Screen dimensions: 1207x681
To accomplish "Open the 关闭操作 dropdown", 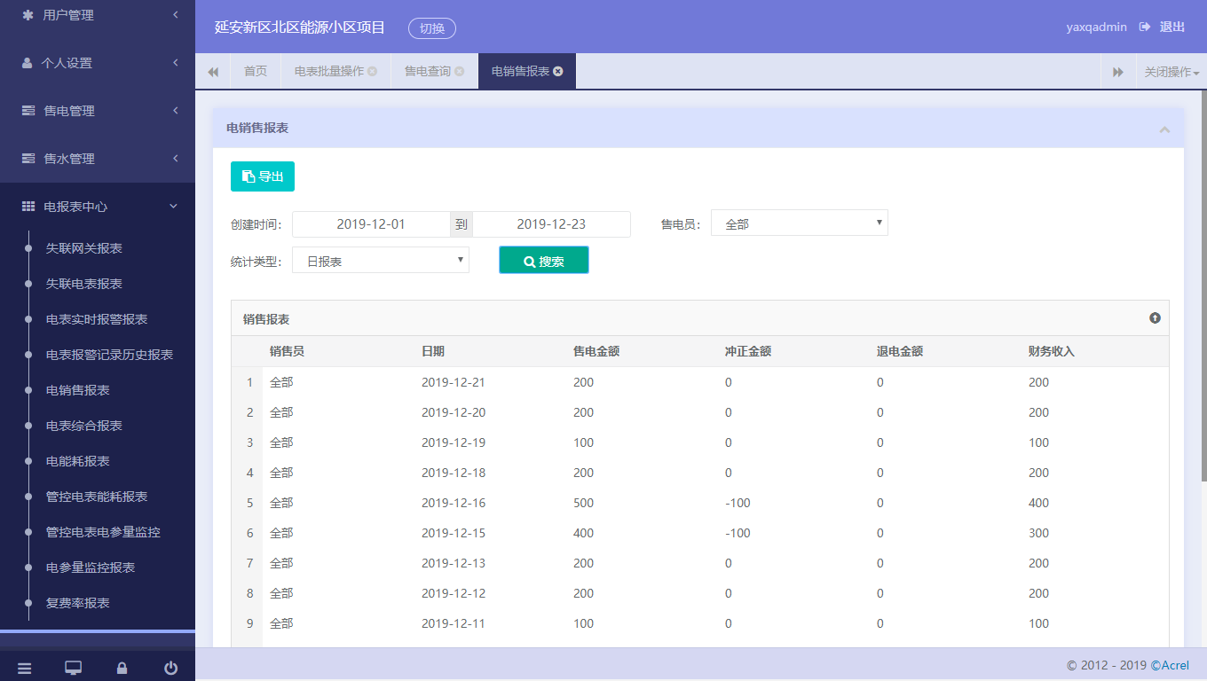I will click(1171, 72).
